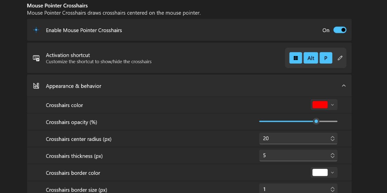The image size is (387, 193).
Task: Click the red Crosshairs color swatch
Action: [320, 105]
